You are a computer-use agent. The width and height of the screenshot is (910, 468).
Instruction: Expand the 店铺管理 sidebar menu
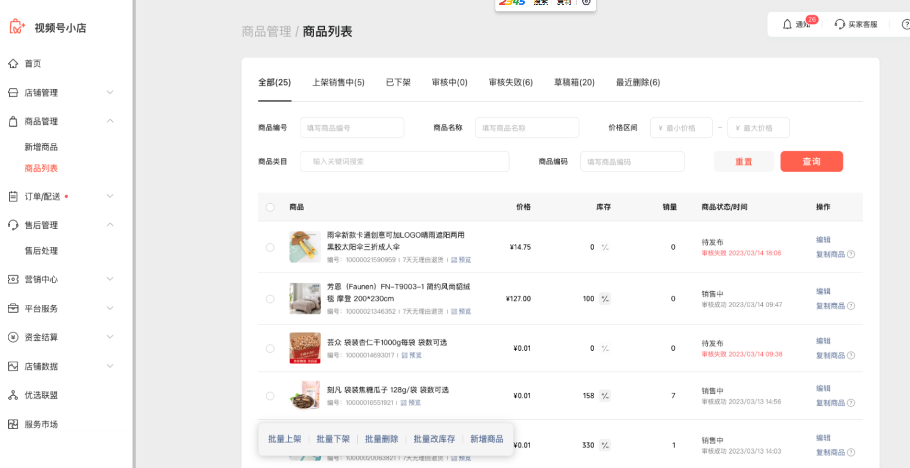coord(109,93)
